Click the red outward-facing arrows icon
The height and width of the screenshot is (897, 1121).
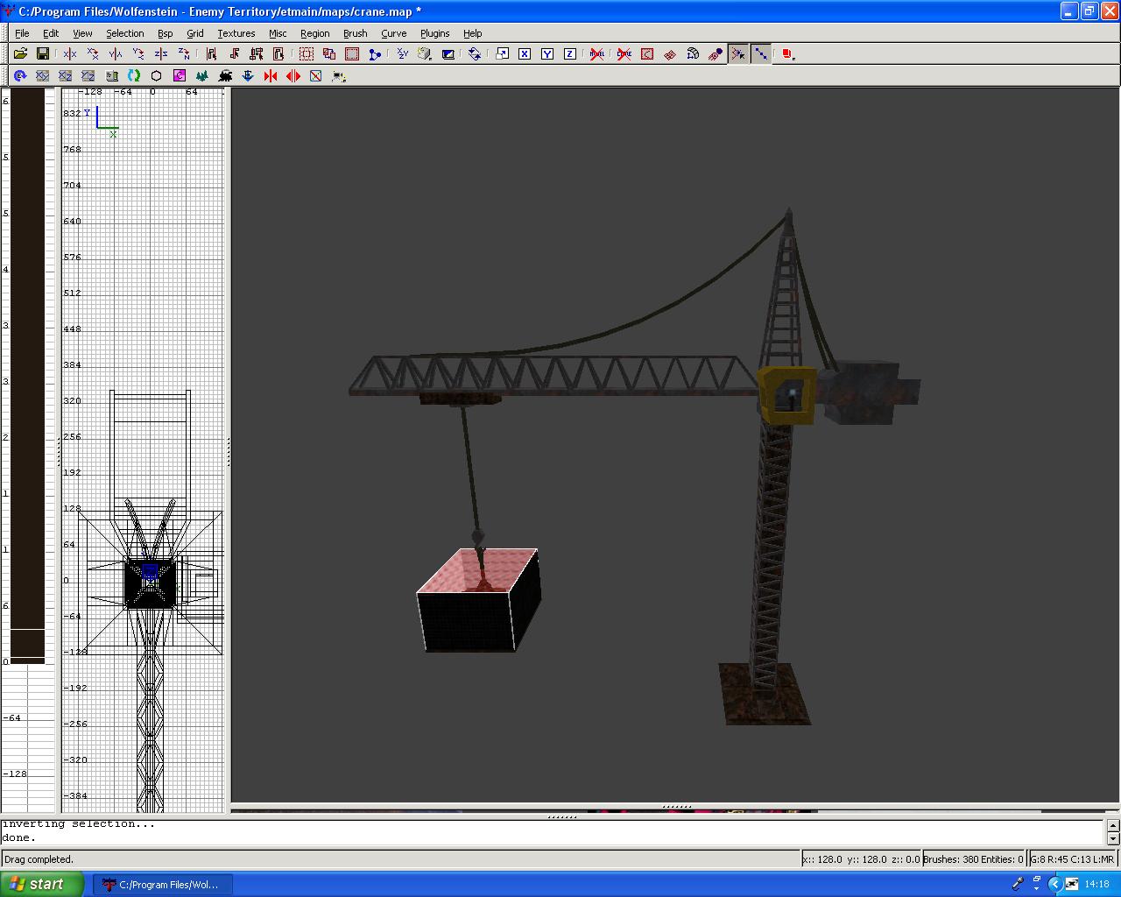[x=293, y=76]
